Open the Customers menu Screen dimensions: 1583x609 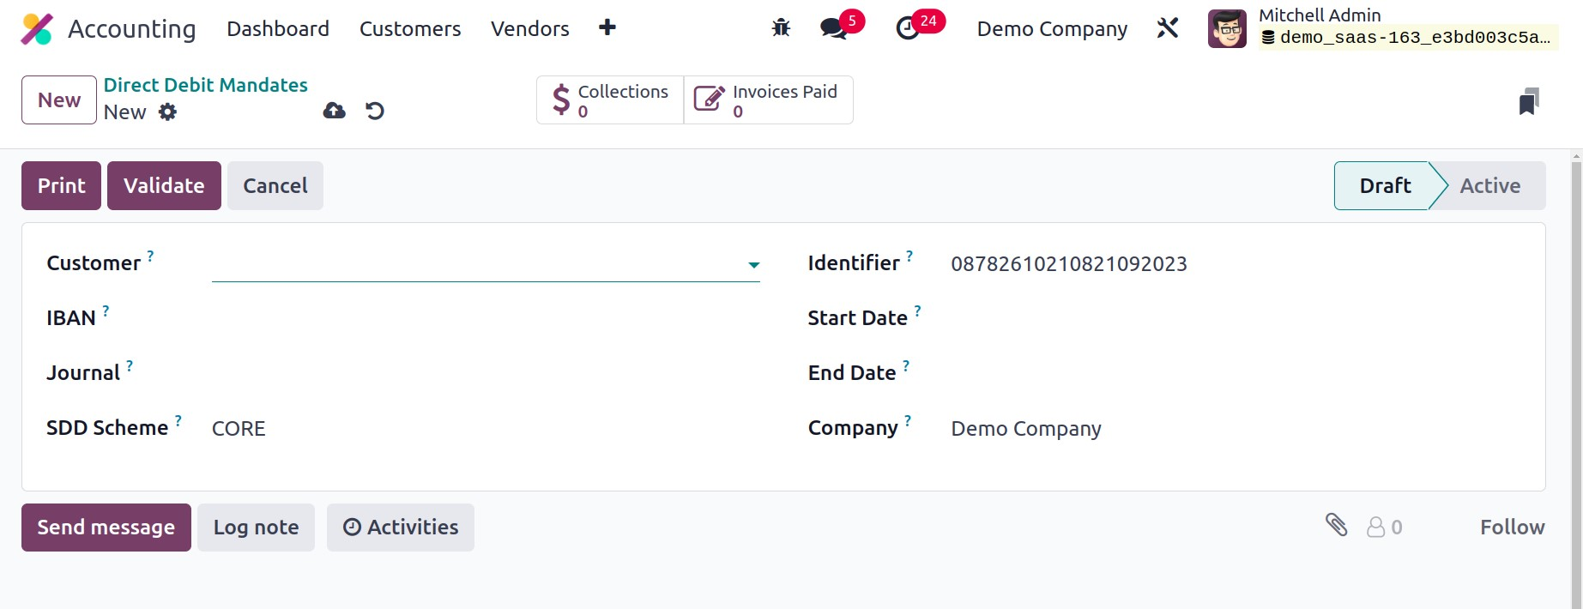coord(410,29)
